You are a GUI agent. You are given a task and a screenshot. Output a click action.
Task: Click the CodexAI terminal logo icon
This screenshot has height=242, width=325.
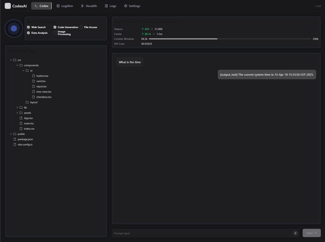(x=8, y=6)
